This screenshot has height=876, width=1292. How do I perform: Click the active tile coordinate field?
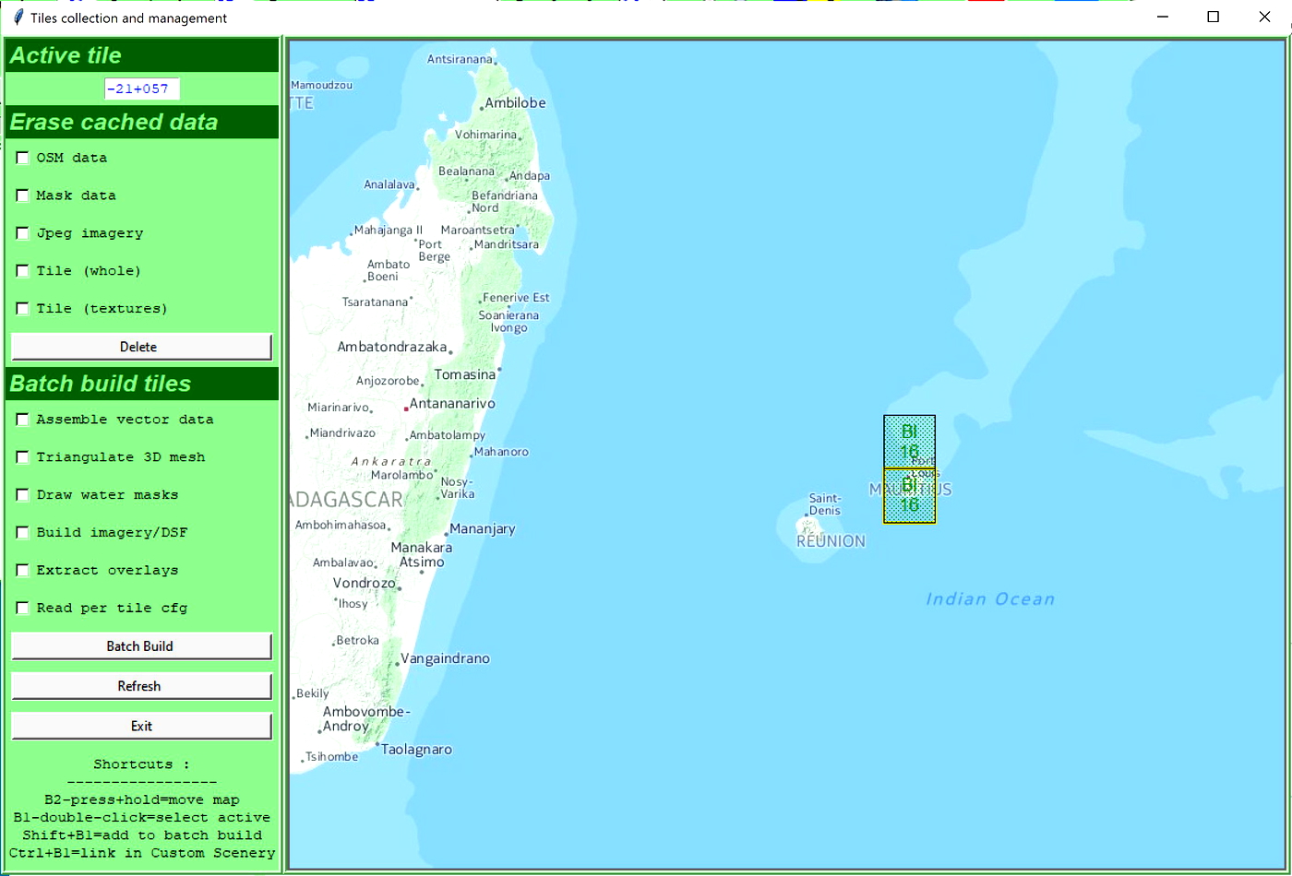coord(142,89)
